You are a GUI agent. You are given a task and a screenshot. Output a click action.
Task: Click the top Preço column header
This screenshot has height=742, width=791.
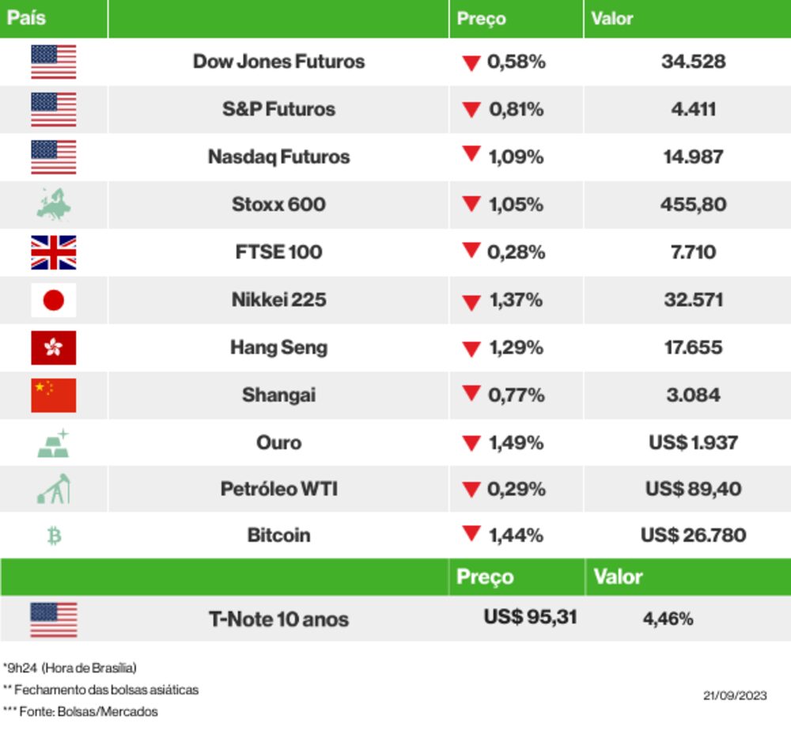pos(481,18)
